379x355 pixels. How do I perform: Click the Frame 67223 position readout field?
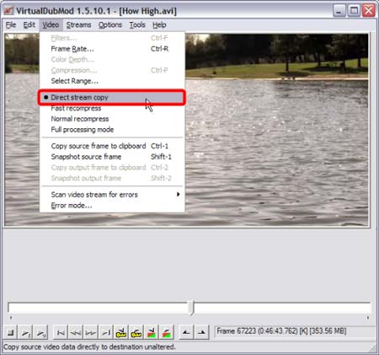[x=295, y=331]
